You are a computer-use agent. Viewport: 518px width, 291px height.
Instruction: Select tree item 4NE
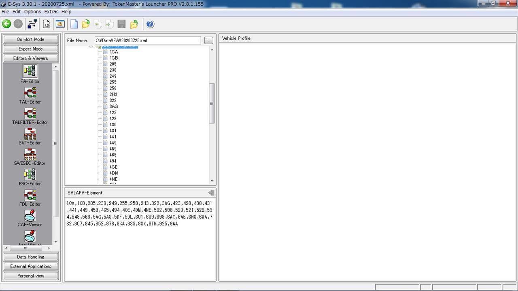pyautogui.click(x=113, y=179)
